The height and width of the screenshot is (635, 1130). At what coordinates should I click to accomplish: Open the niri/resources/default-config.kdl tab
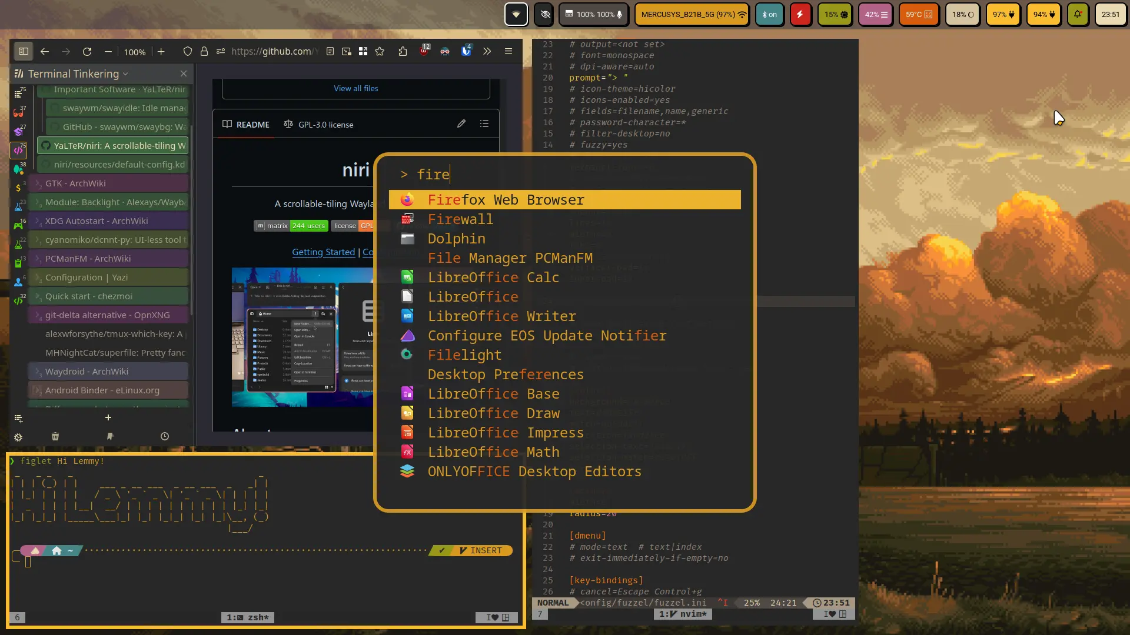(112, 165)
